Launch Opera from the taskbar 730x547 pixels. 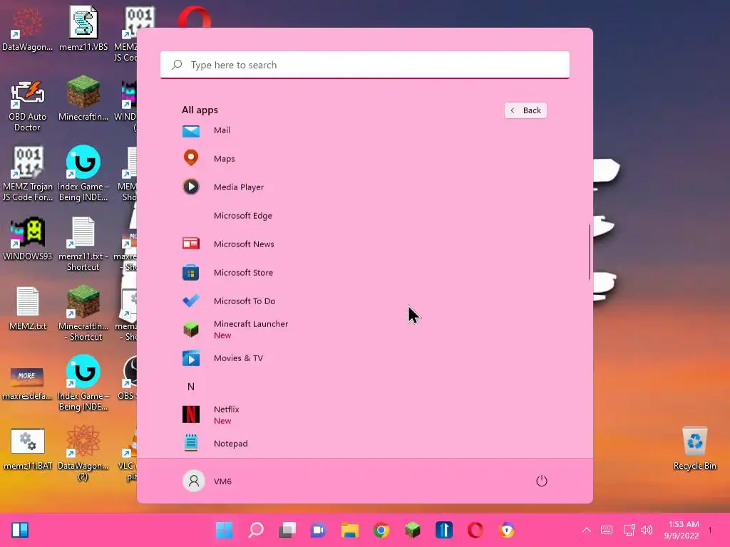pos(475,530)
